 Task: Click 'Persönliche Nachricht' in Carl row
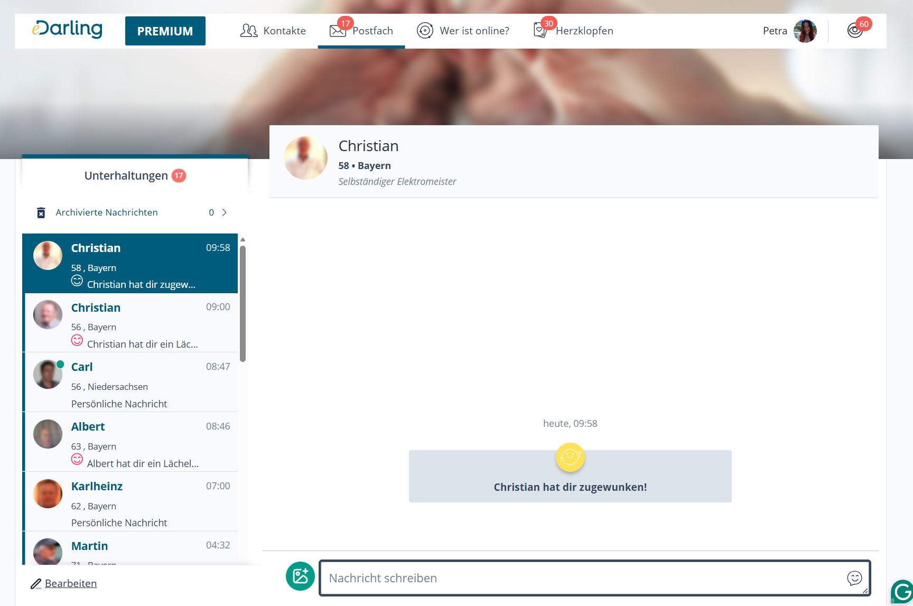pyautogui.click(x=119, y=404)
